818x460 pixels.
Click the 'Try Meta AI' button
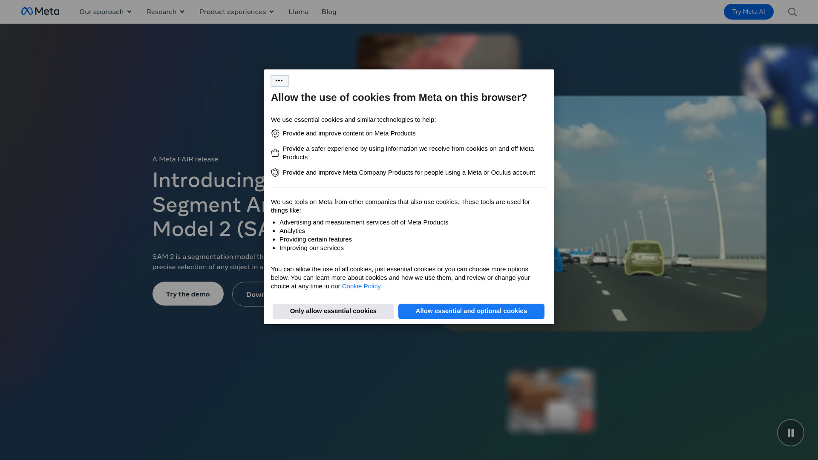[x=748, y=11]
